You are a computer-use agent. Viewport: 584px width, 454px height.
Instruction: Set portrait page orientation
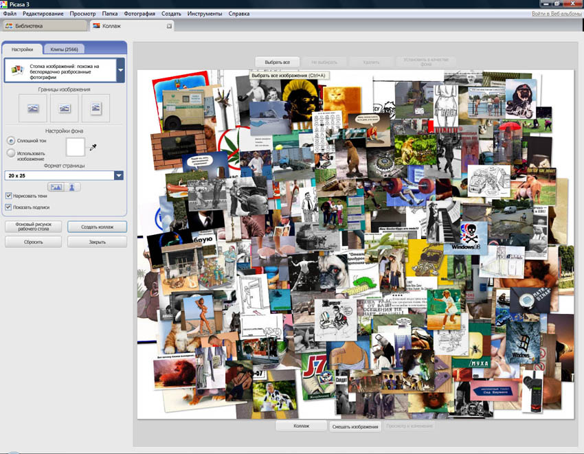(x=72, y=187)
